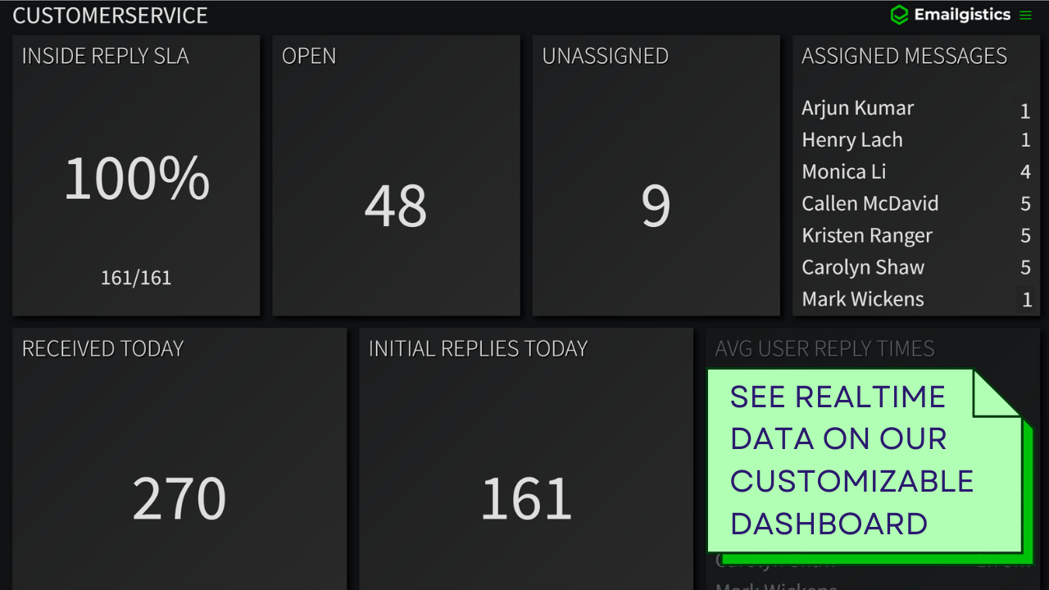This screenshot has width=1049, height=590.
Task: Click Mark Wickens' assigned row
Action: [863, 300]
